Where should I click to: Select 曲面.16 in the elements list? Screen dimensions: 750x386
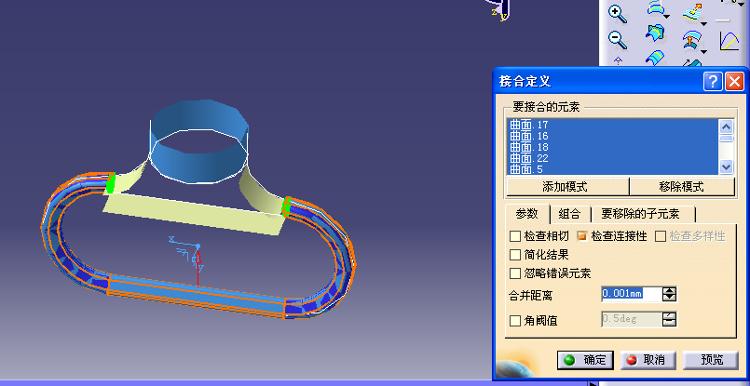pos(613,136)
